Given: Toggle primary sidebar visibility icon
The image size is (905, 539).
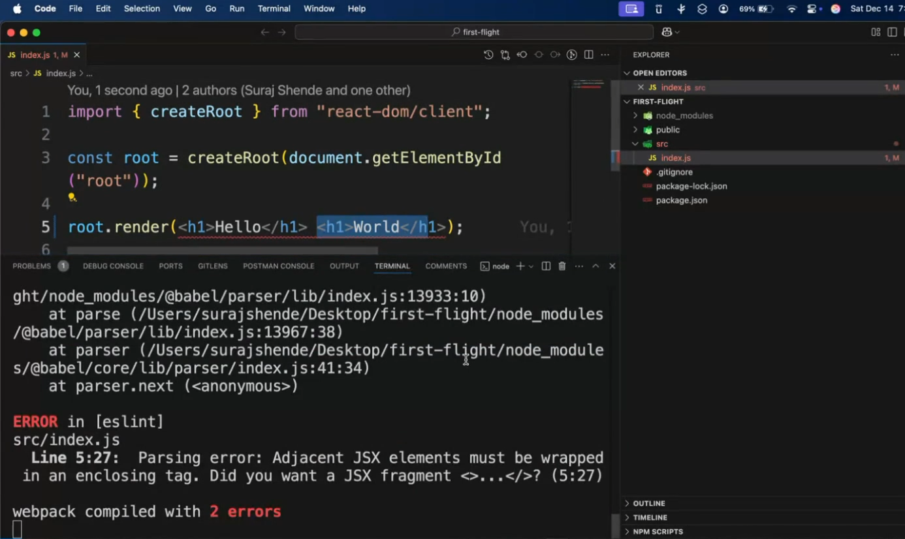Looking at the screenshot, I should [892, 32].
